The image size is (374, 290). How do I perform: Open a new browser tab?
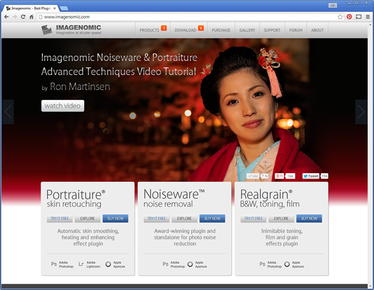tap(64, 9)
